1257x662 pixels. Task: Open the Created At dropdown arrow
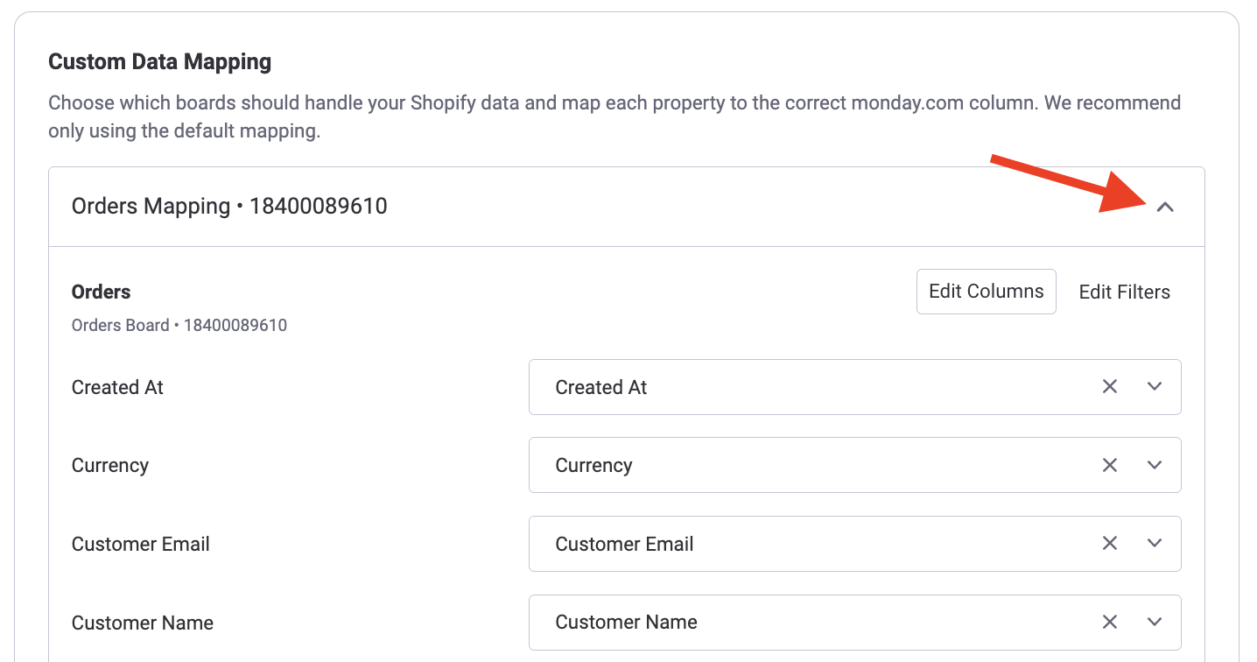coord(1155,387)
